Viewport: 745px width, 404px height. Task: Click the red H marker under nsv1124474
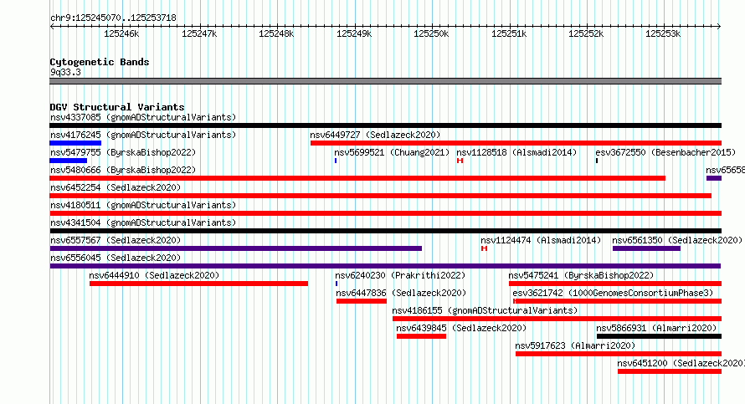pos(484,248)
